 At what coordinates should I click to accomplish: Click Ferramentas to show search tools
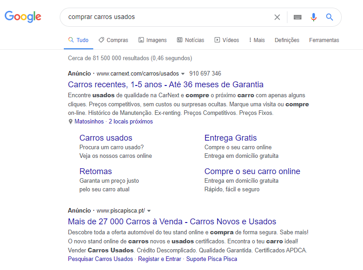tap(324, 40)
